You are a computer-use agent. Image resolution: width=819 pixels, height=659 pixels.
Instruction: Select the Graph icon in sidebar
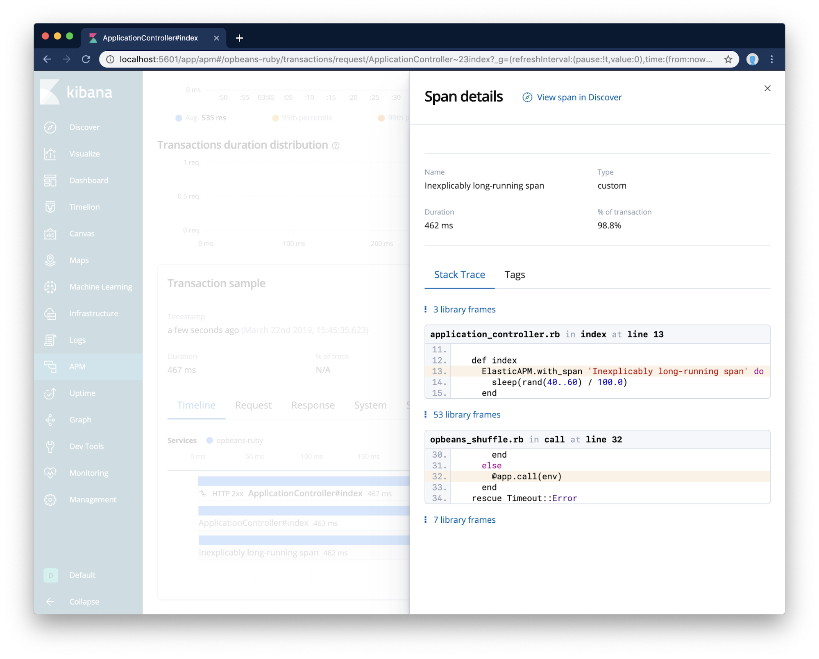point(52,420)
